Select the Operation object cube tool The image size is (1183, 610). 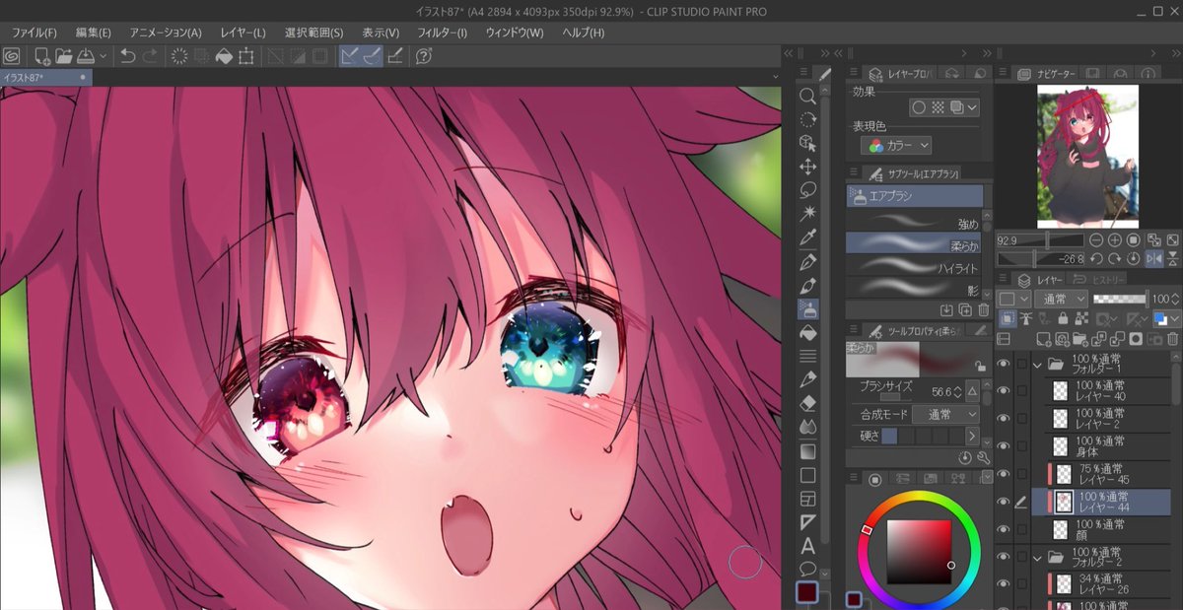pyautogui.click(x=807, y=143)
